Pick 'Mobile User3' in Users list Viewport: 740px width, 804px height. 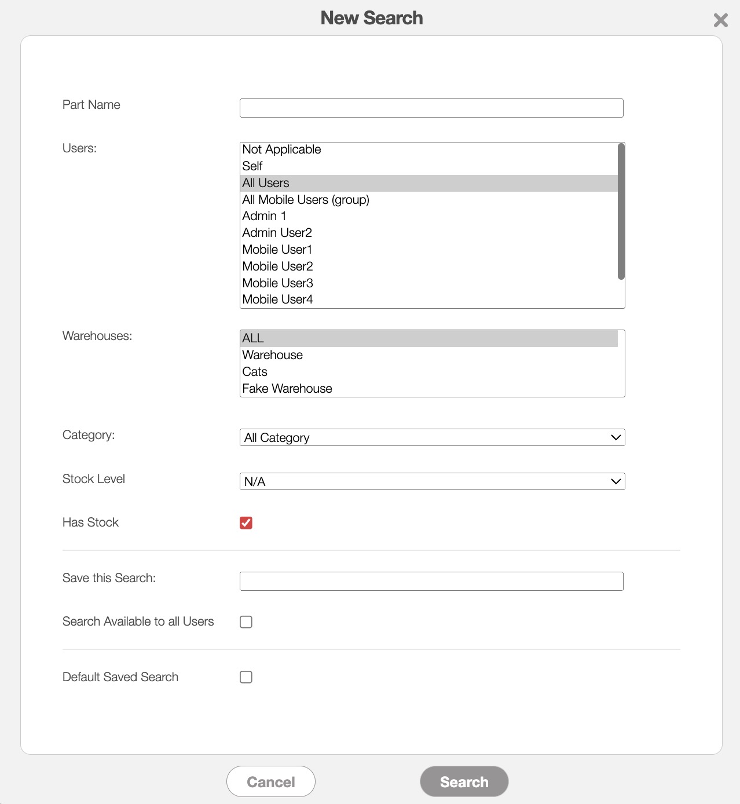[x=277, y=283]
